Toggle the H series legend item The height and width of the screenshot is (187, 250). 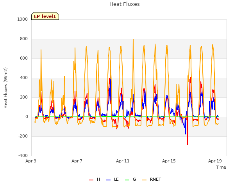pyautogui.click(x=95, y=179)
